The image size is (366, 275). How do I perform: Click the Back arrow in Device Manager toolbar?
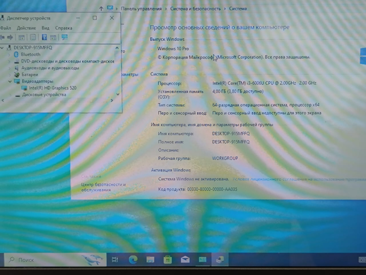point(2,37)
